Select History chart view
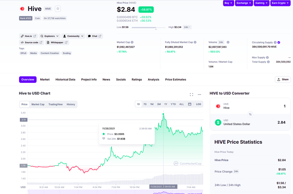Screen dimensions: 293x194 click(x=71, y=104)
